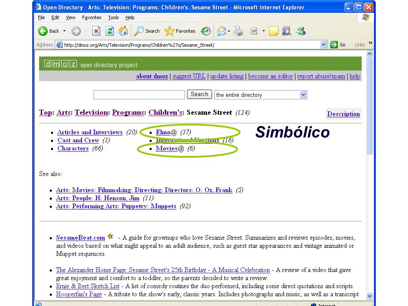408x306 pixels.
Task: Click the dmoz Search button
Action: pyautogui.click(x=200, y=94)
